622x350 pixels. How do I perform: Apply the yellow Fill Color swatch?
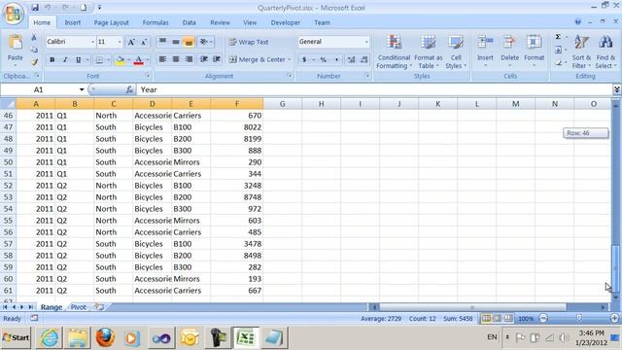tap(120, 60)
